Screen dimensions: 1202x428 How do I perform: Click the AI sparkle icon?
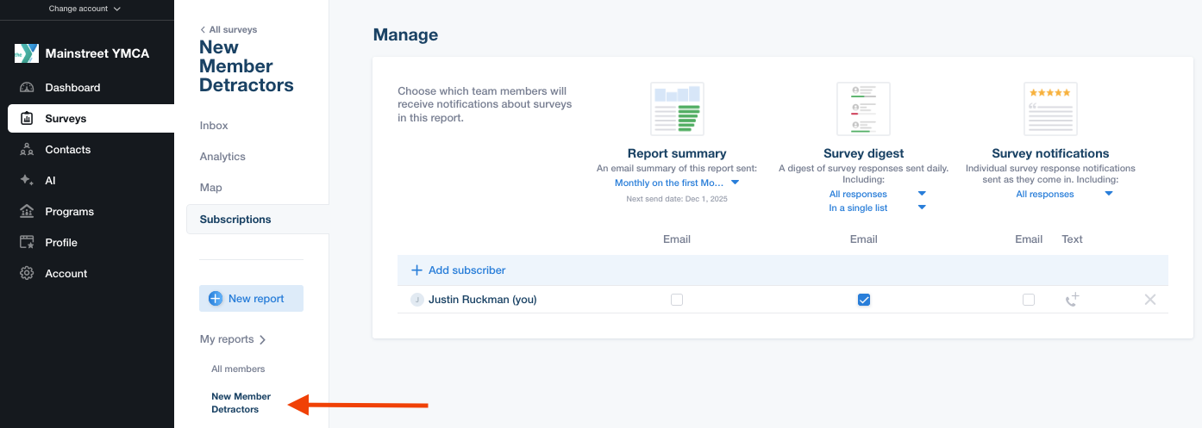click(x=27, y=181)
